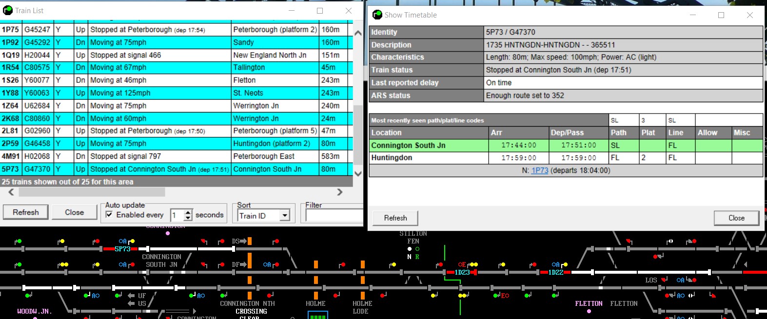Select train 1Q19 row in Train List
The width and height of the screenshot is (767, 319).
click(176, 55)
